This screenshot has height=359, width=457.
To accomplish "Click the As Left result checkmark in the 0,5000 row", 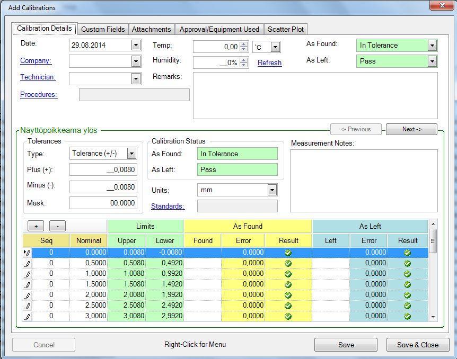I will (408, 263).
